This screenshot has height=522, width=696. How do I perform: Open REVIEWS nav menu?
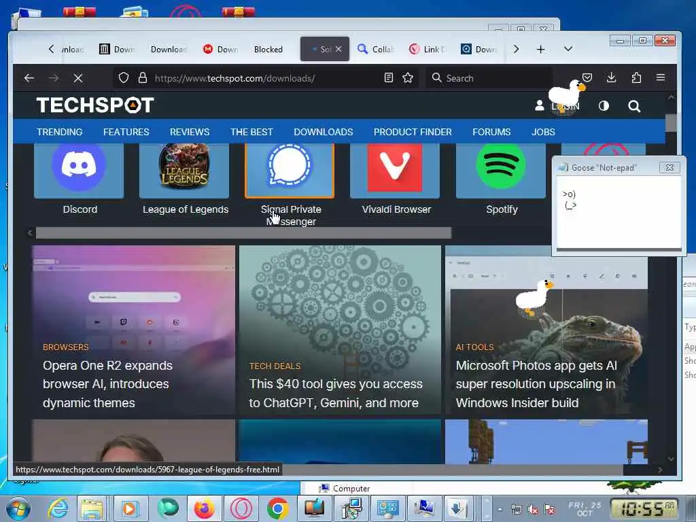[x=190, y=132]
